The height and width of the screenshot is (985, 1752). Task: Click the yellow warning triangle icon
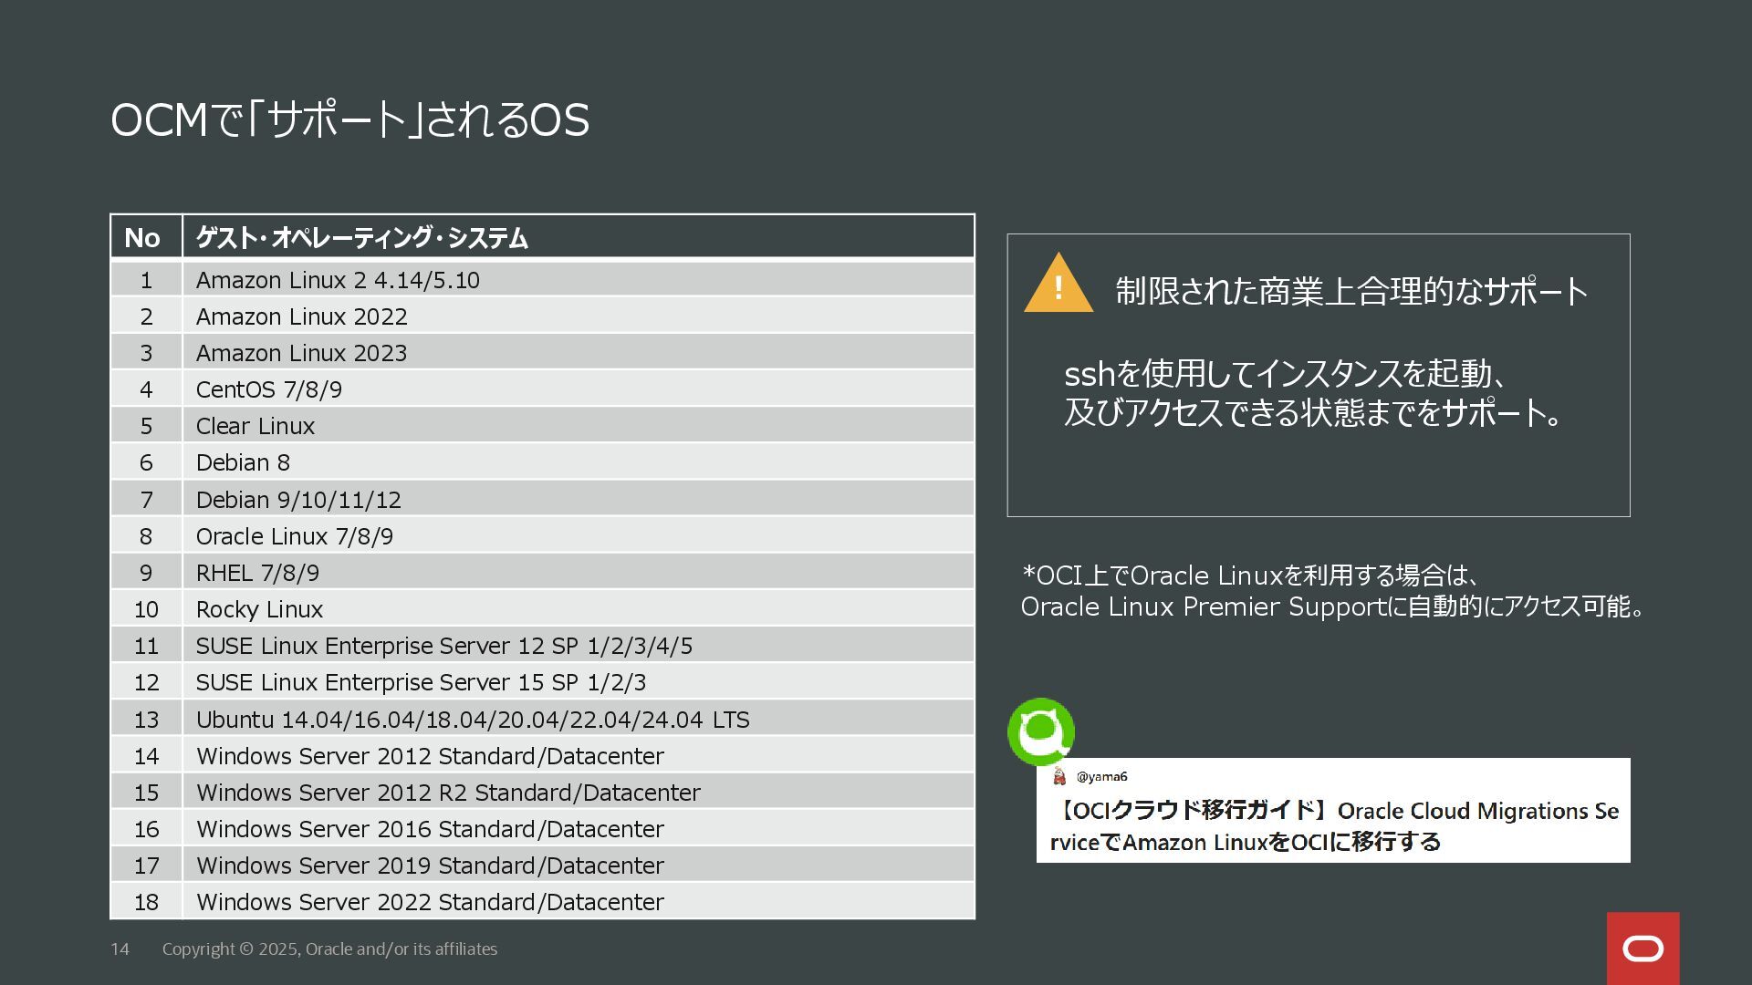[x=1058, y=286]
